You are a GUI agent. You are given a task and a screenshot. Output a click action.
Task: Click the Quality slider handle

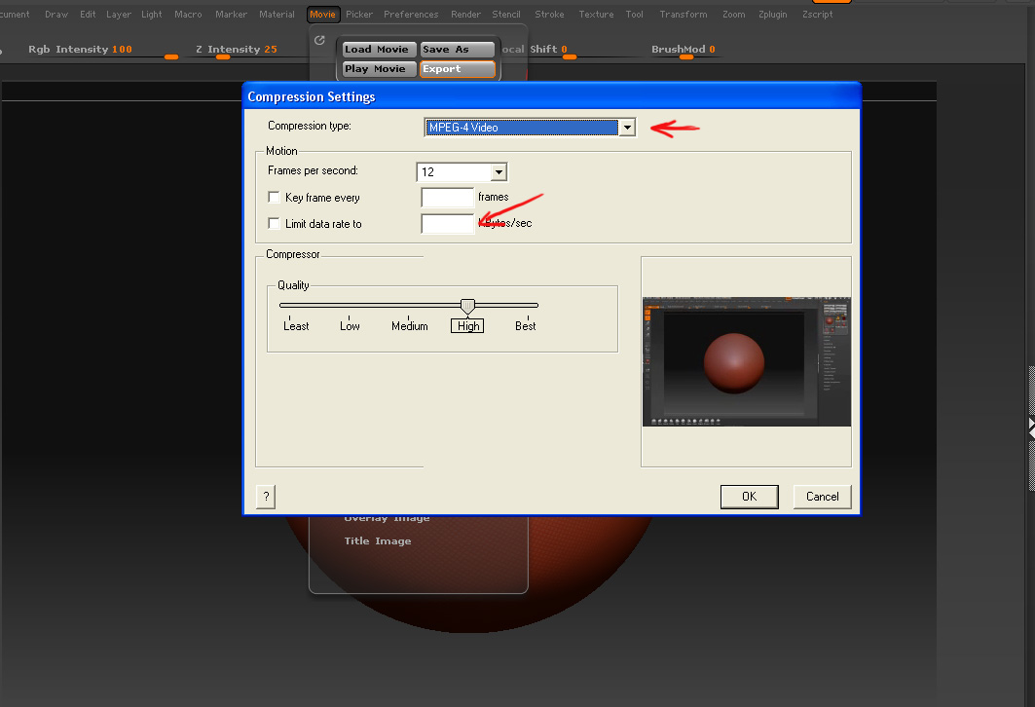(467, 306)
